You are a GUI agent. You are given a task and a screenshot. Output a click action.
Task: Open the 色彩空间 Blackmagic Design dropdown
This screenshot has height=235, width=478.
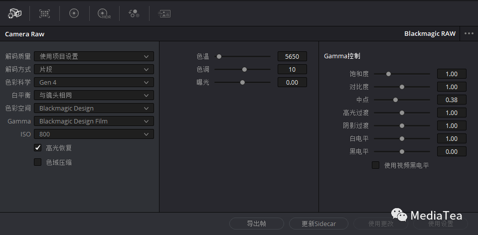94,108
